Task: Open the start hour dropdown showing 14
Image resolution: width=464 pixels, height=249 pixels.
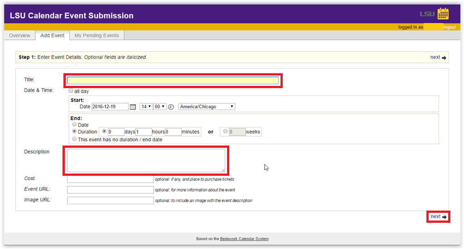Action: tap(146, 107)
